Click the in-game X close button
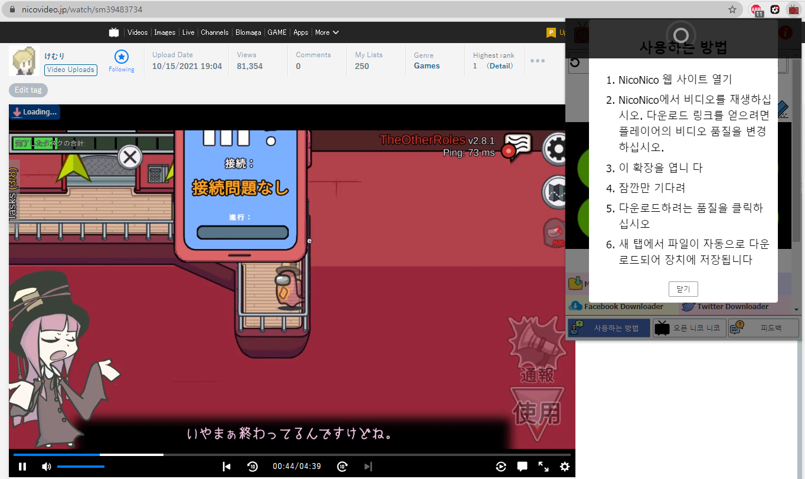The height and width of the screenshot is (479, 805). point(130,158)
